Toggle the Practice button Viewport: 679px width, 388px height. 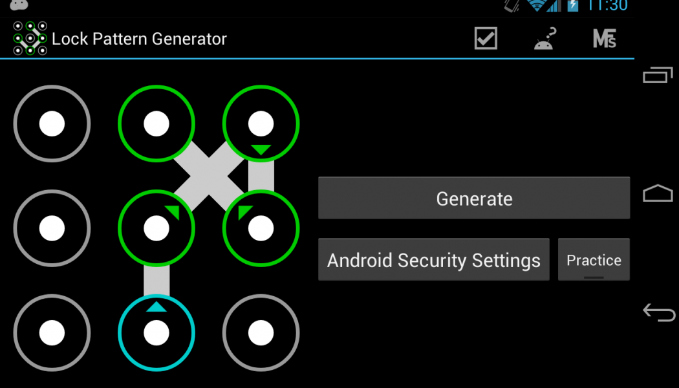pos(594,259)
